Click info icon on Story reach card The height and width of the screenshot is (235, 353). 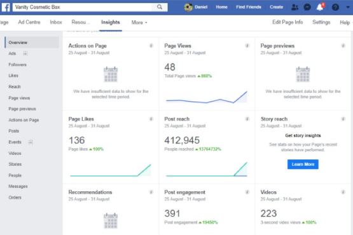click(x=343, y=119)
